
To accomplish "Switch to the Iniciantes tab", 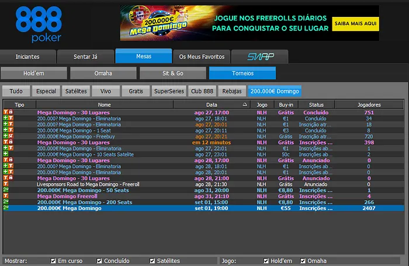I will click(27, 57).
